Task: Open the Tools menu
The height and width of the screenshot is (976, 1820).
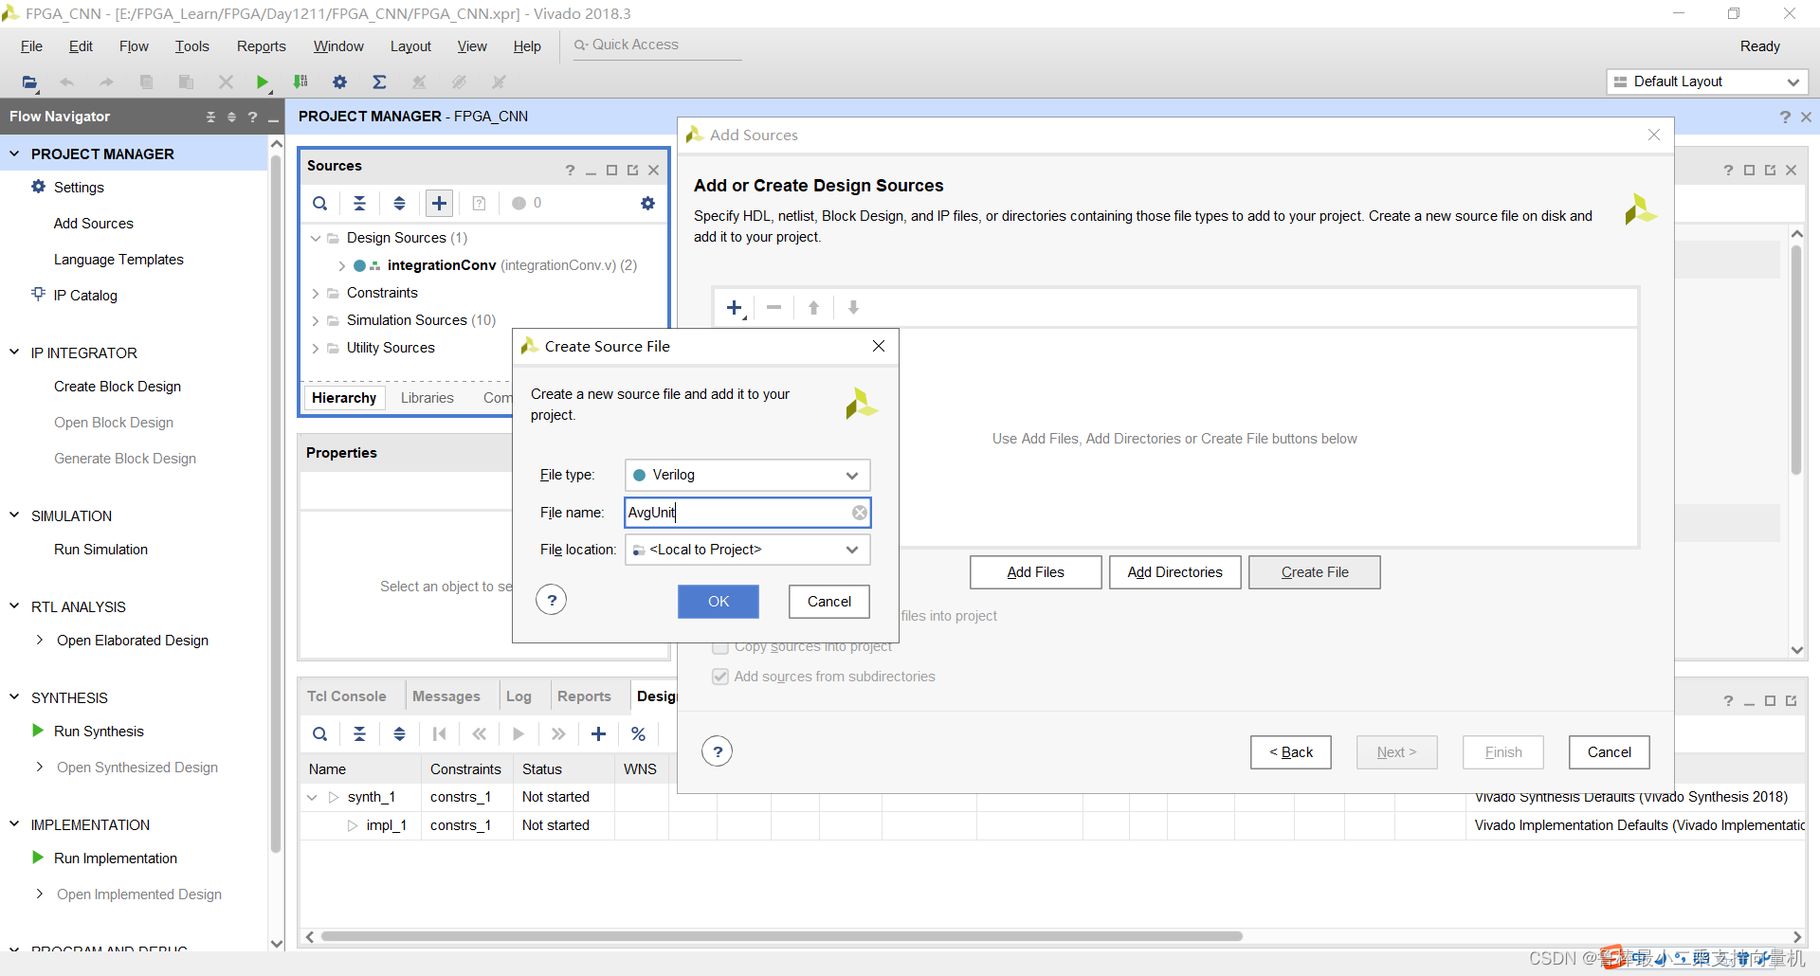Action: 191,46
